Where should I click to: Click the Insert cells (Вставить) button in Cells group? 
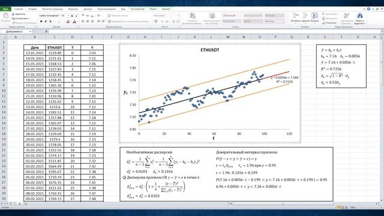click(296, 18)
